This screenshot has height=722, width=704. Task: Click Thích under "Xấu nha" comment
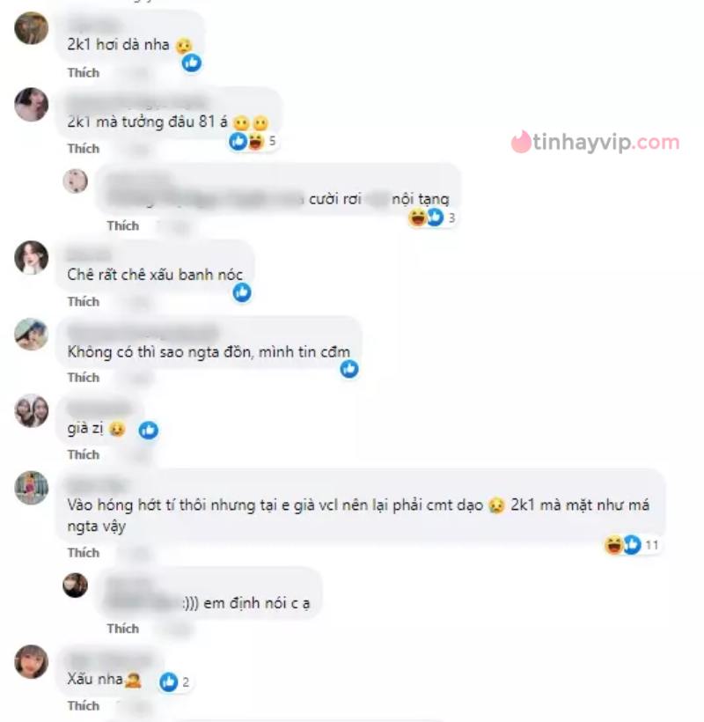pos(84,705)
